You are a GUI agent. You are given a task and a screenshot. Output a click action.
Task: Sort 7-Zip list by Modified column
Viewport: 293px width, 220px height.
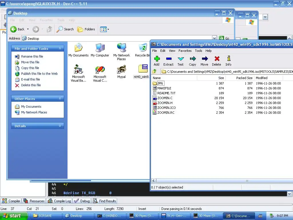[x=268, y=78]
